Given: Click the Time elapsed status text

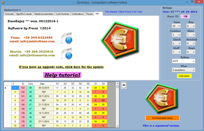Looking at the screenshot, I should click(124, 12).
